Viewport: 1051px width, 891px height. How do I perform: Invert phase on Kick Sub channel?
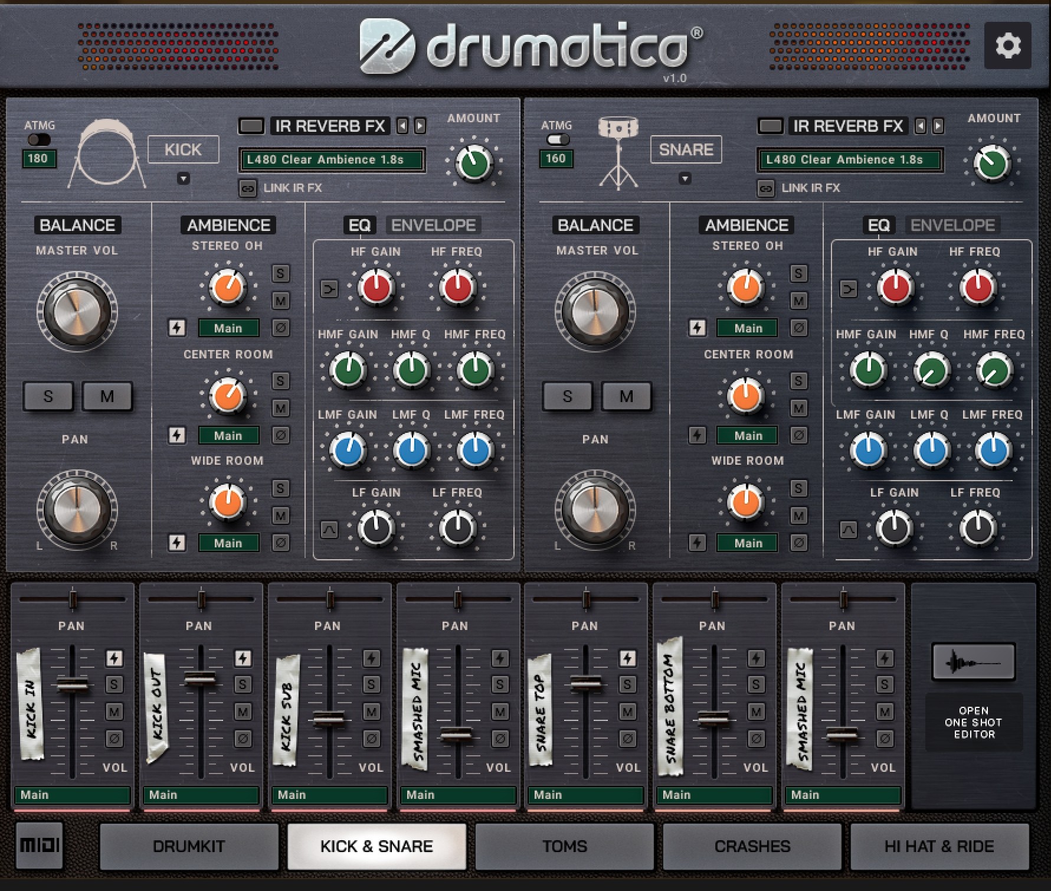pos(371,738)
